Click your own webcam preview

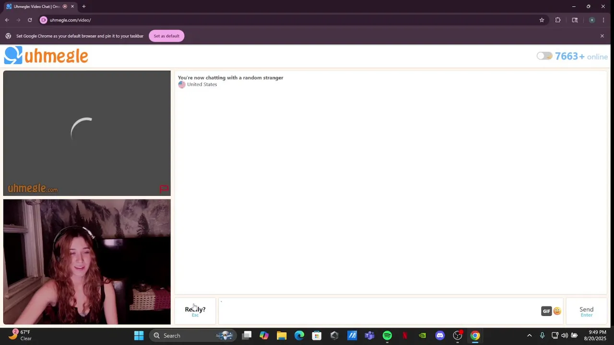click(x=87, y=262)
